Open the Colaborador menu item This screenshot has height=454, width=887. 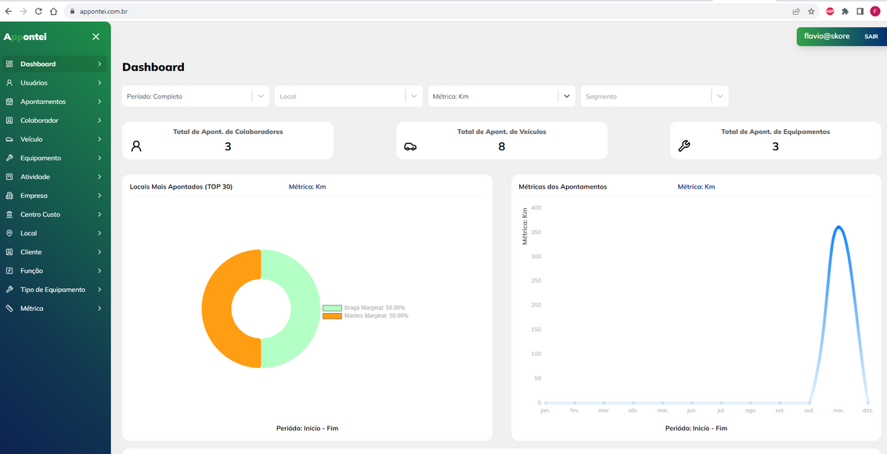[x=39, y=121]
